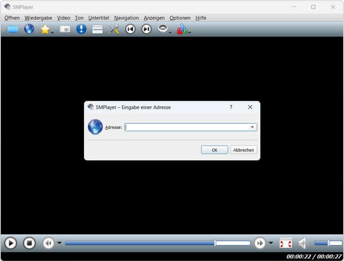Fast forward with the double-arrow button
This screenshot has width=344, height=261.
click(x=260, y=243)
